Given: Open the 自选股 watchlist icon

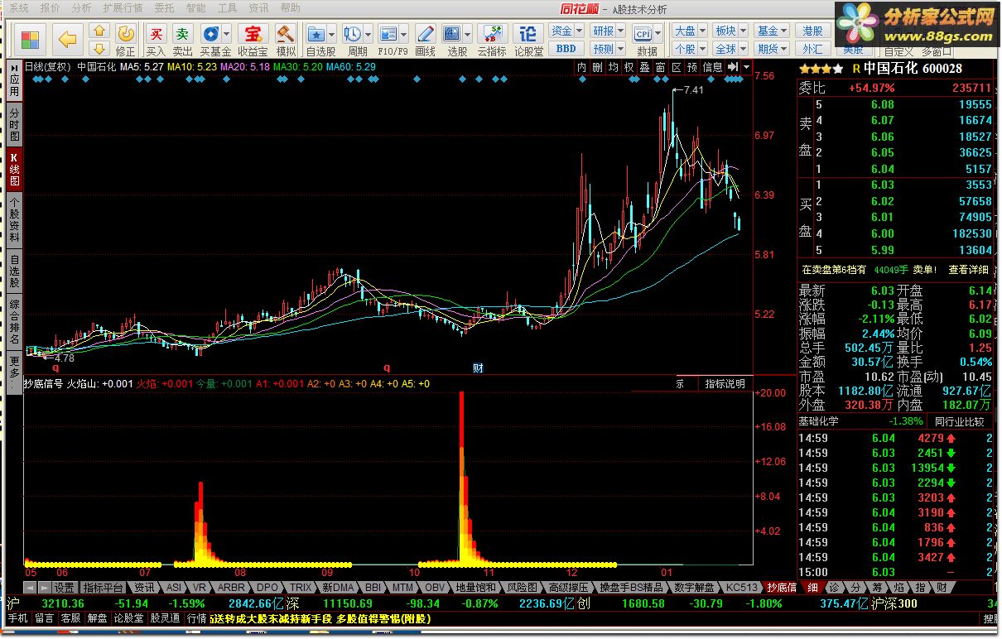Looking at the screenshot, I should pyautogui.click(x=316, y=35).
